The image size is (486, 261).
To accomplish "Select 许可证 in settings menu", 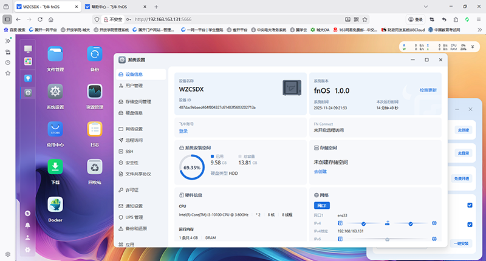I will pyautogui.click(x=141, y=190).
